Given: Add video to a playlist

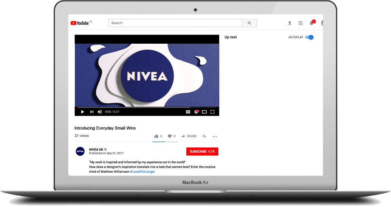Looking at the screenshot, I should pos(204,136).
